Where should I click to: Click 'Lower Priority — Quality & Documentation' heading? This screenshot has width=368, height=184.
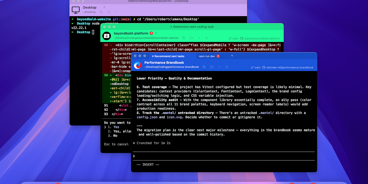[x=174, y=78]
